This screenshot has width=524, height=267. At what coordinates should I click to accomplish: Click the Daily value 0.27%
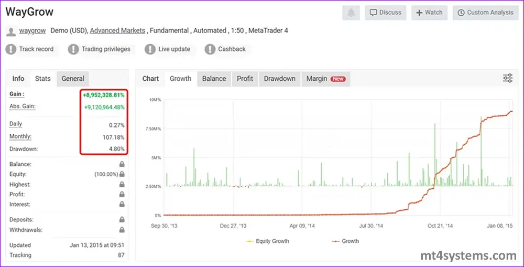pyautogui.click(x=117, y=125)
